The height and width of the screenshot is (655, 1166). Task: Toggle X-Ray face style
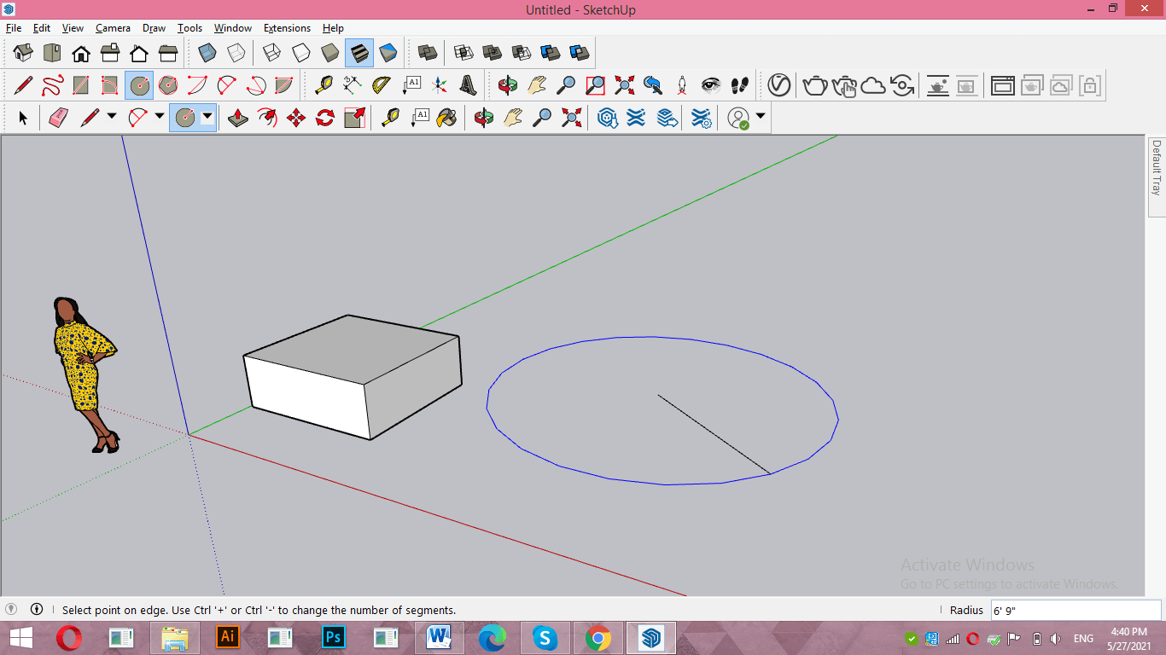pyautogui.click(x=207, y=53)
